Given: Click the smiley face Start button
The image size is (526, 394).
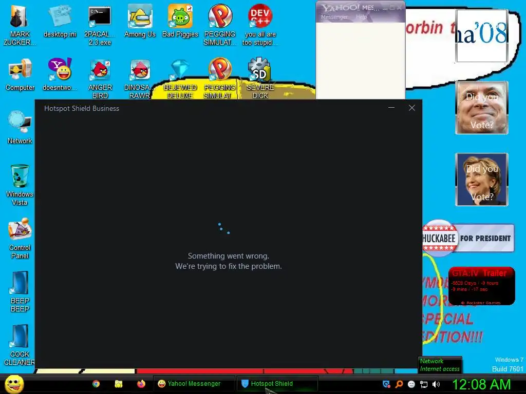Looking at the screenshot, I should pos(14,384).
